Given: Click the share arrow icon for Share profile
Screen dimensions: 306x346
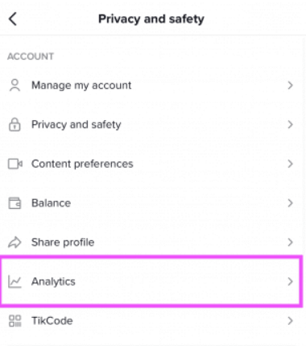Looking at the screenshot, I should click(x=14, y=242).
